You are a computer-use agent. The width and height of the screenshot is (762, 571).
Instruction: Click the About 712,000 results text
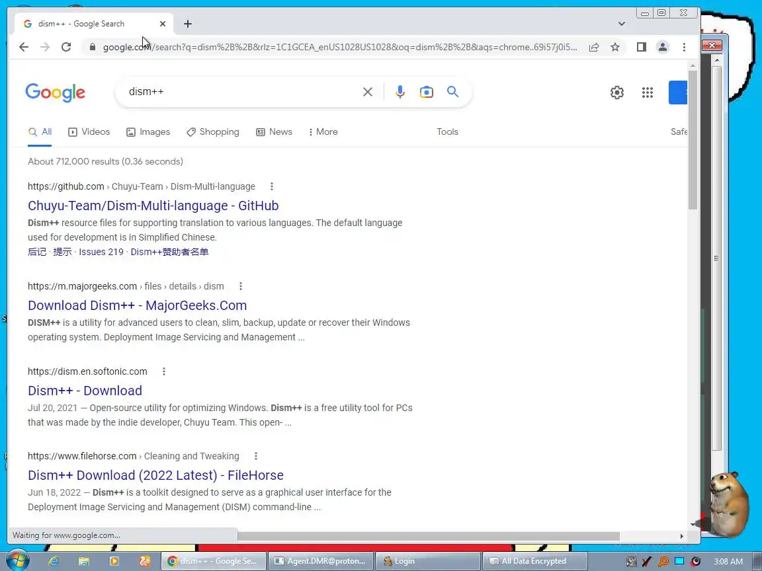(x=105, y=162)
